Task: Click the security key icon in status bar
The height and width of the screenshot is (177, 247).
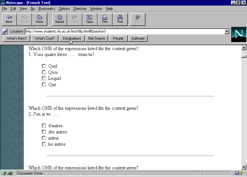Action: point(7,173)
